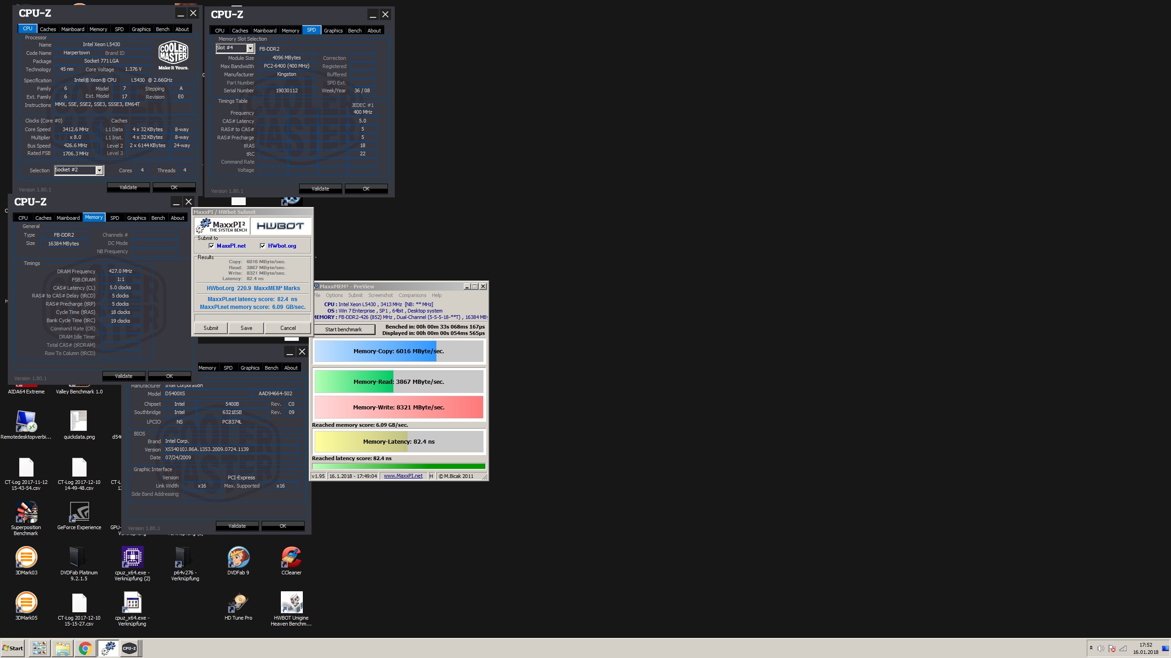The image size is (1171, 658).
Task: Open Screenshot menu in MaxxMEM²
Action: (x=381, y=295)
